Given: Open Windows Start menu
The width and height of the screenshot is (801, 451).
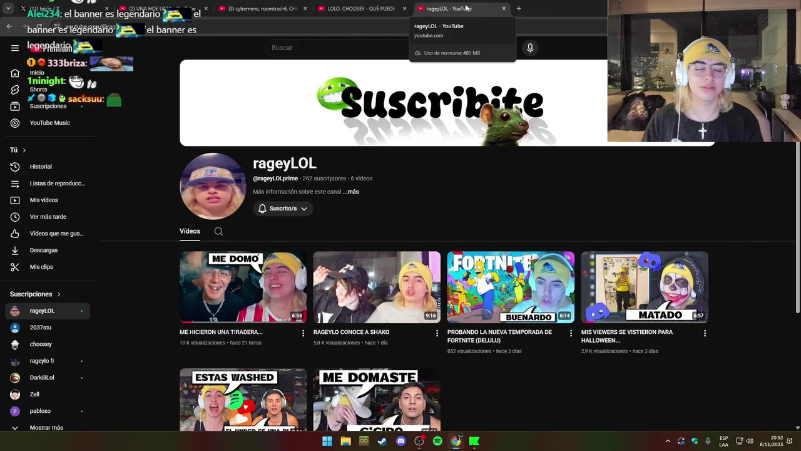Looking at the screenshot, I should tap(327, 441).
